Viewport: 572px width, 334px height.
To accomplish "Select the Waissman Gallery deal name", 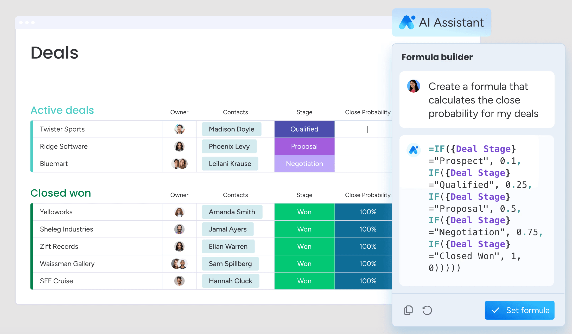I will point(67,264).
